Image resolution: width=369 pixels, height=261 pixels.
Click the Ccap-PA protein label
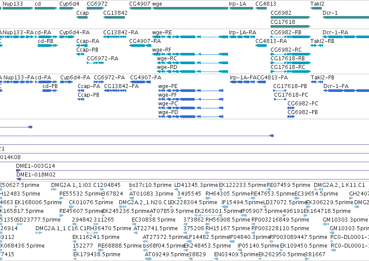[x=89, y=86]
